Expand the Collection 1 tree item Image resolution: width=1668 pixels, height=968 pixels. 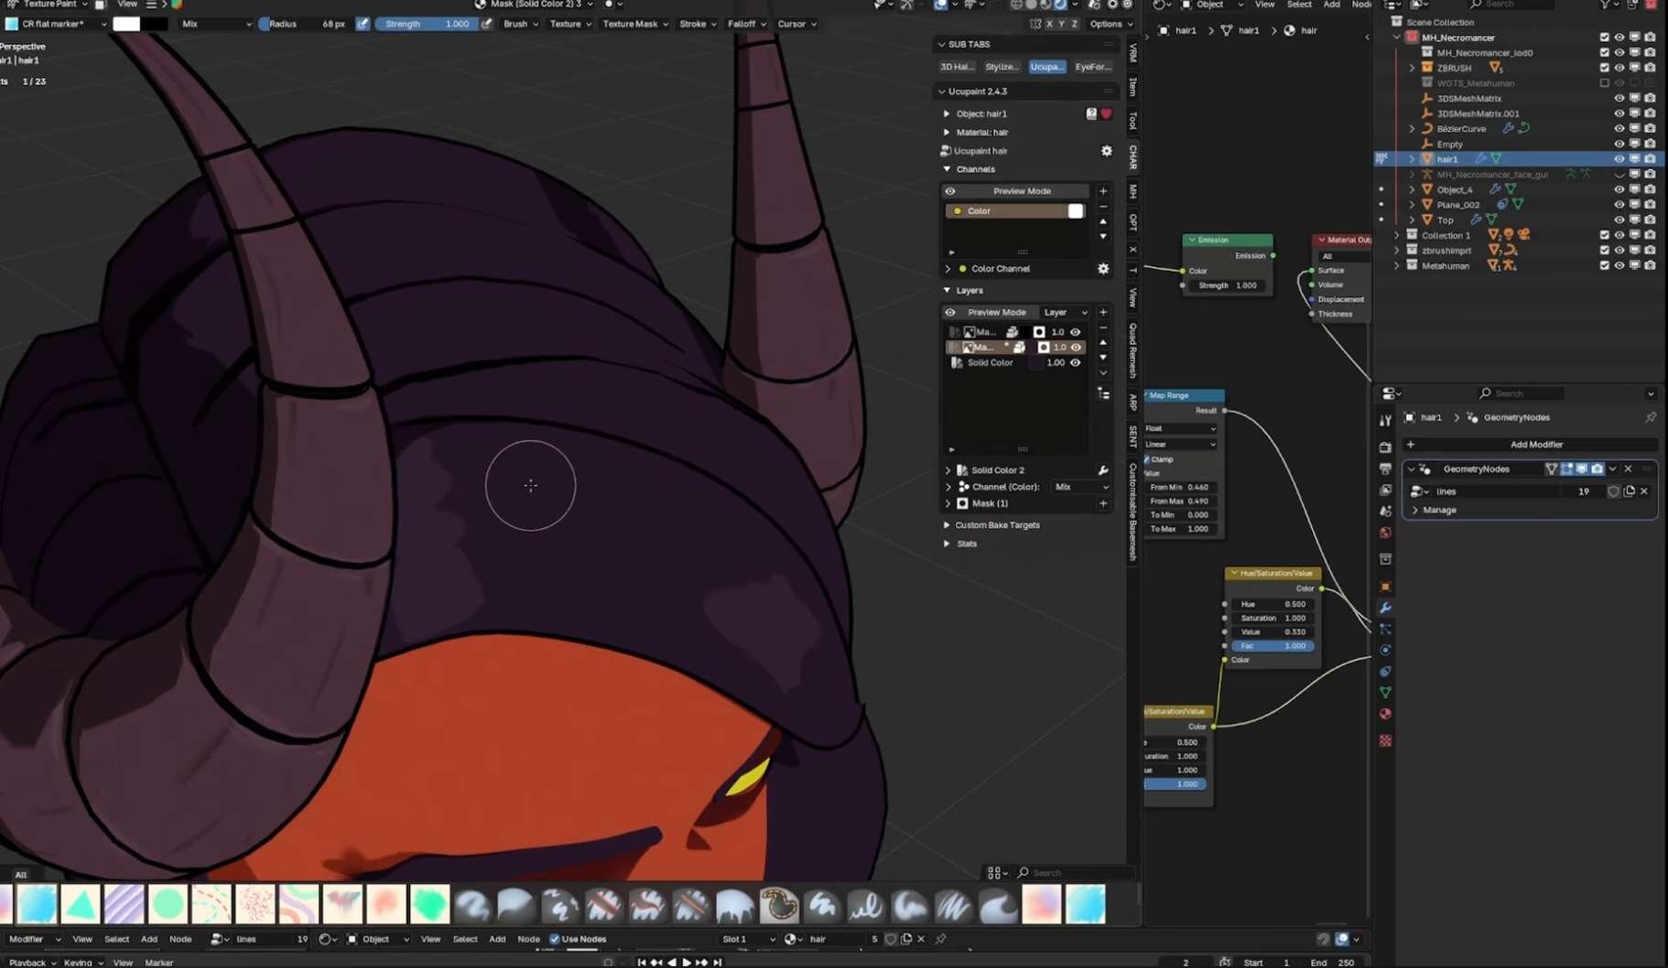tap(1397, 235)
